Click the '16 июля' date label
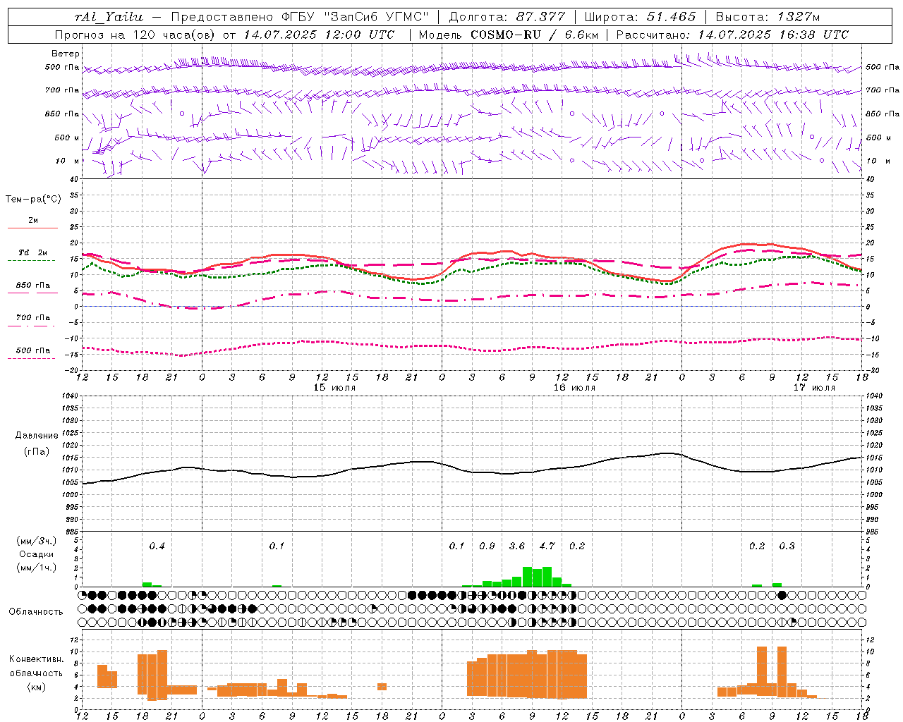This screenshot has width=903, height=722. click(x=574, y=388)
